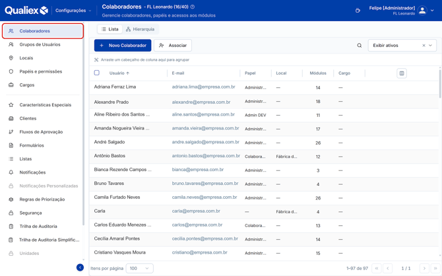
Task: Click the Trilha de Auditoria Simplific... icon
Action: (x=11, y=240)
